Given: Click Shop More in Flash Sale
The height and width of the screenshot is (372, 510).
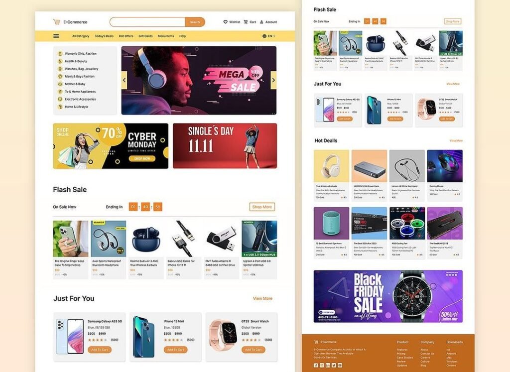Looking at the screenshot, I should (x=262, y=207).
